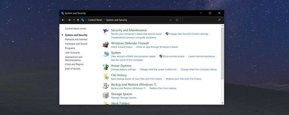The width and height of the screenshot is (289, 115).
Task: Click the System computer monitor icon
Action: click(x=106, y=54)
